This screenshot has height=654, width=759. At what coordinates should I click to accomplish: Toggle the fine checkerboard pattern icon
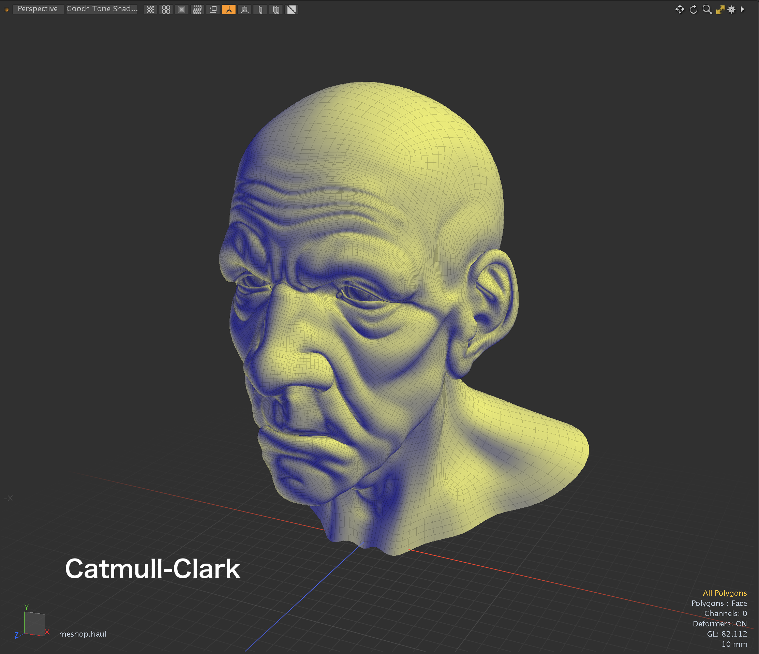coord(150,10)
